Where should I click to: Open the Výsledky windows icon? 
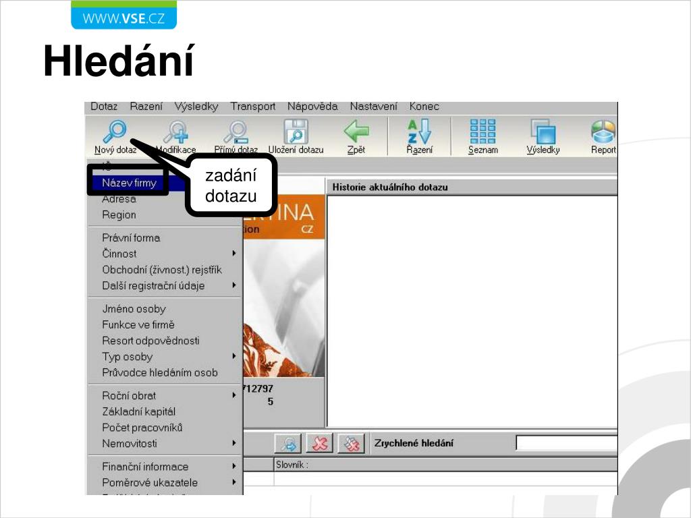click(543, 132)
